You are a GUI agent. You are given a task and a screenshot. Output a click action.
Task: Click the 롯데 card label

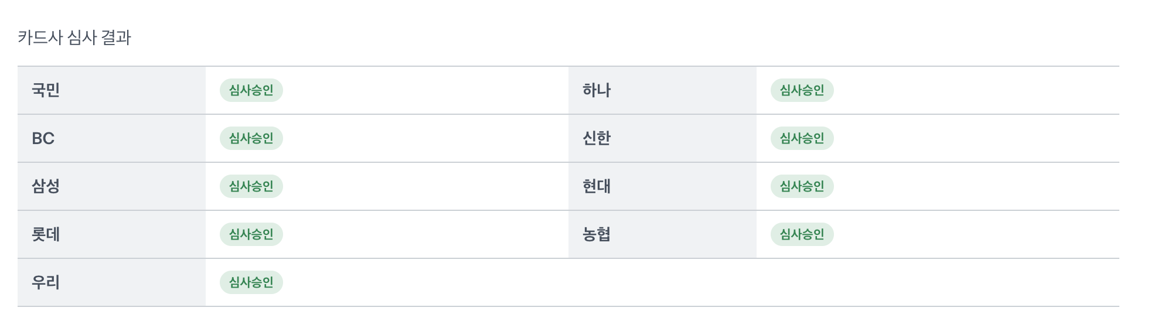point(46,234)
